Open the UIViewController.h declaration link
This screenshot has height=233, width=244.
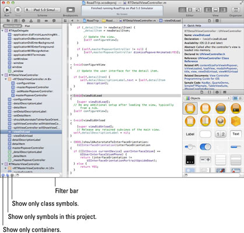212,54
